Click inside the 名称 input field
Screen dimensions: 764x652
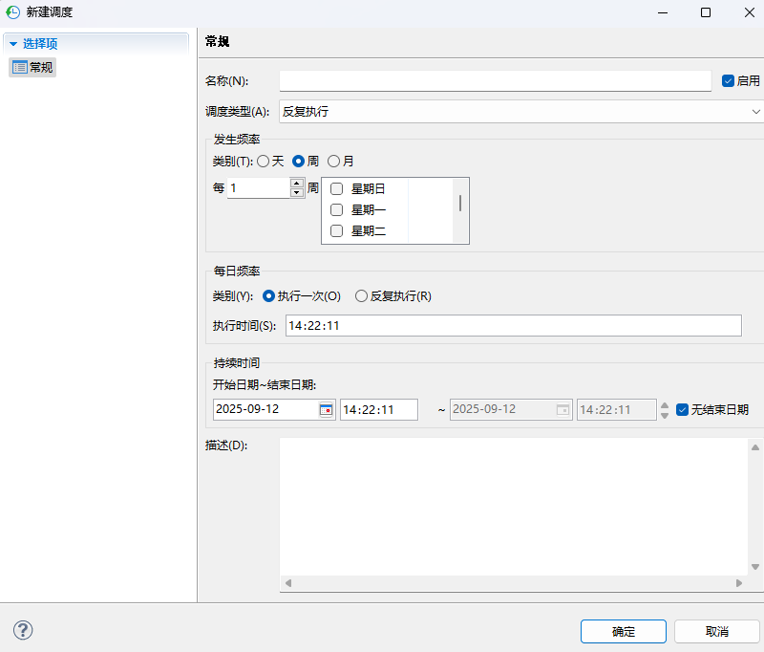pyautogui.click(x=497, y=80)
